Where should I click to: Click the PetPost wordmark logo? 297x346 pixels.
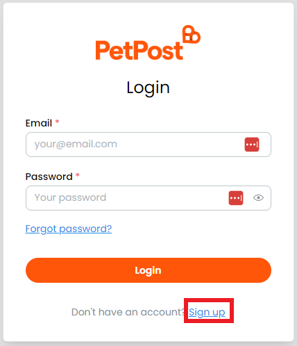tap(148, 43)
